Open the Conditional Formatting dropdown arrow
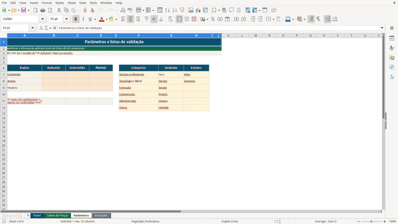Viewport: 398px width, 224px height. [304, 19]
